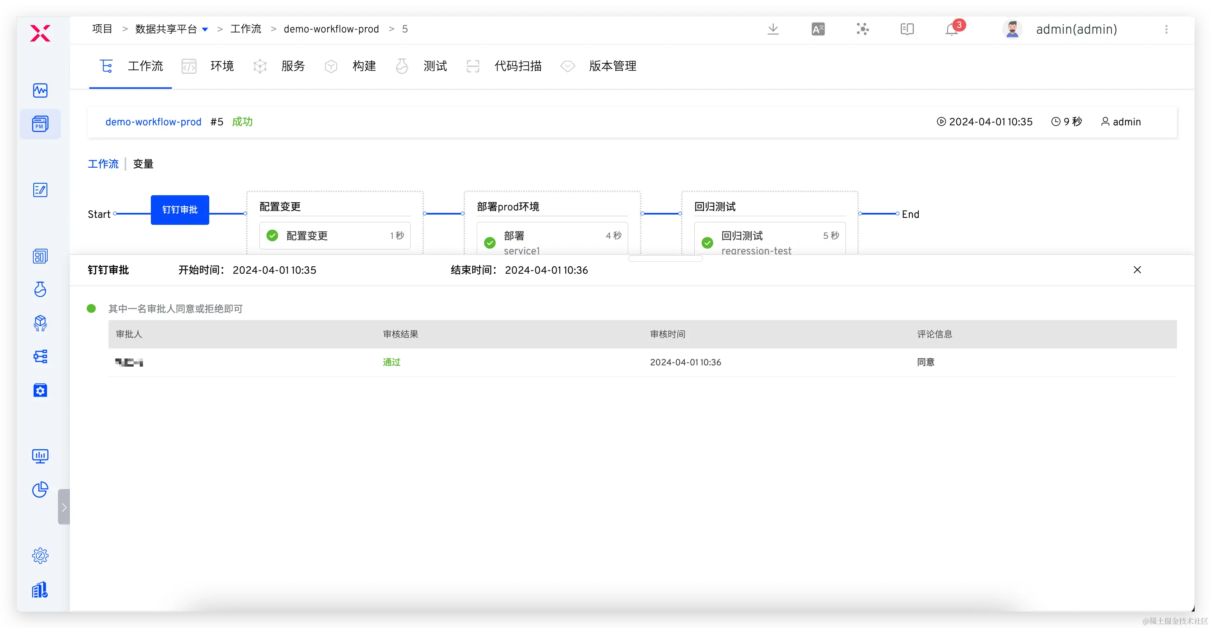
Task: Click the Zadig X logo
Action: pyautogui.click(x=40, y=33)
